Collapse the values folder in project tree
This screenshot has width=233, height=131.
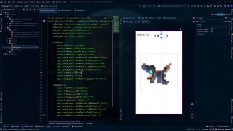point(8,43)
